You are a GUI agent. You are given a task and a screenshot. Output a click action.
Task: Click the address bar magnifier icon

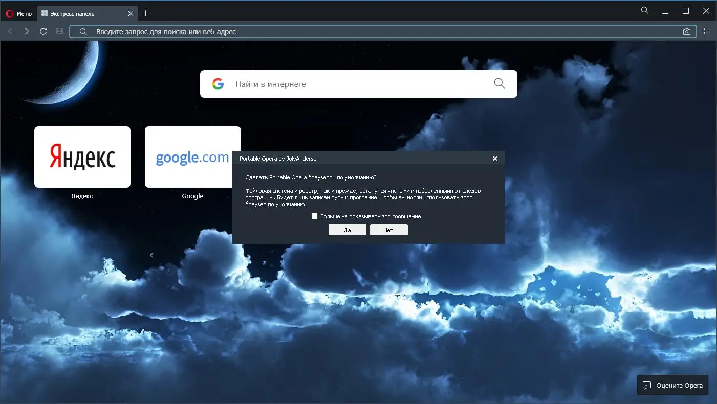(83, 32)
